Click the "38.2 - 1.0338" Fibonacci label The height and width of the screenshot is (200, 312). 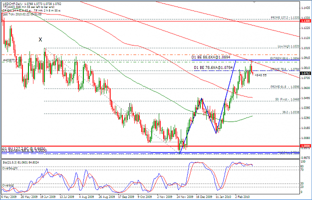pos(291,112)
